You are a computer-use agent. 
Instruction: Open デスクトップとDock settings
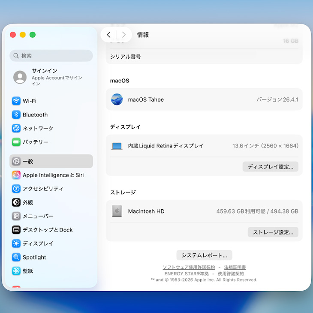47,230
